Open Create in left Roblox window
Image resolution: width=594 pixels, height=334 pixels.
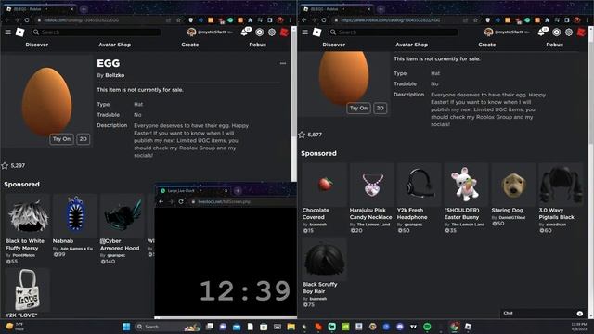coord(189,45)
